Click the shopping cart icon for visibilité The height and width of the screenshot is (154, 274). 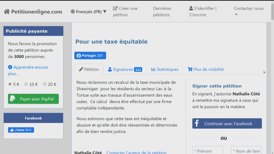(x=190, y=69)
